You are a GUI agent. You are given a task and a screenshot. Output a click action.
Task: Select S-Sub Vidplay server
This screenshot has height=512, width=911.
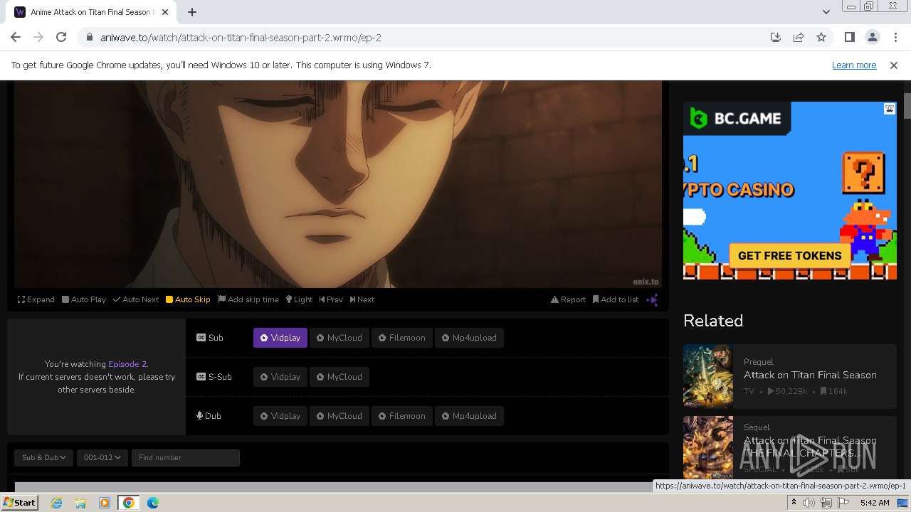[280, 377]
